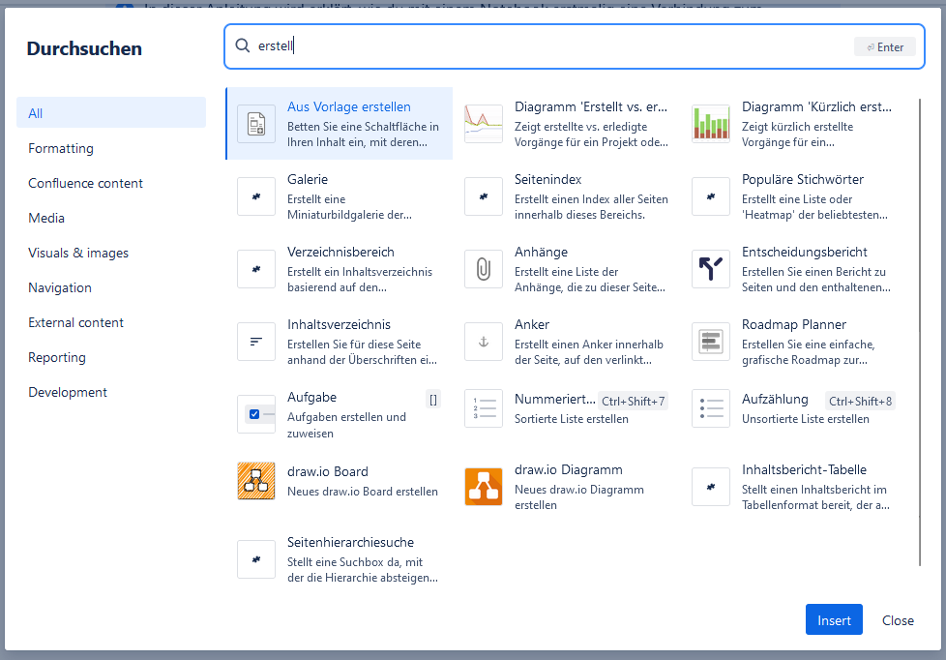Click the Close button
This screenshot has width=946, height=660.
click(x=898, y=620)
